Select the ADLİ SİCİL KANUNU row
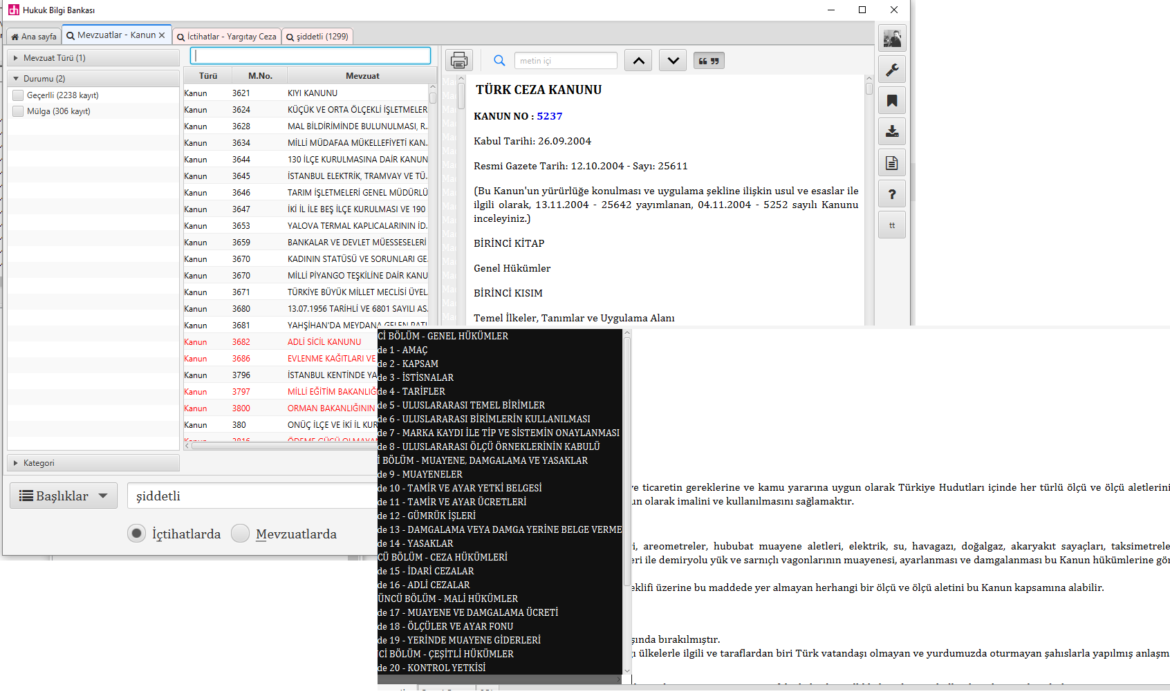 324,342
